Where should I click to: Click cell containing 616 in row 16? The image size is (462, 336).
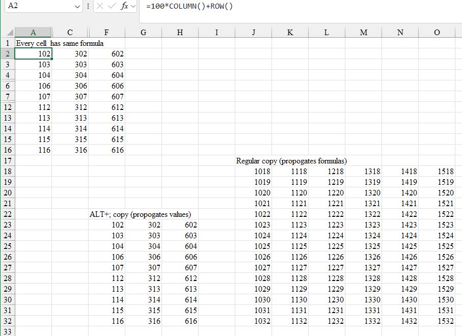(106, 150)
